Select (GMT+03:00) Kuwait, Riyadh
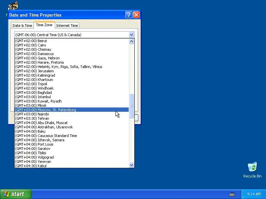The image size is (266, 199). point(72,101)
